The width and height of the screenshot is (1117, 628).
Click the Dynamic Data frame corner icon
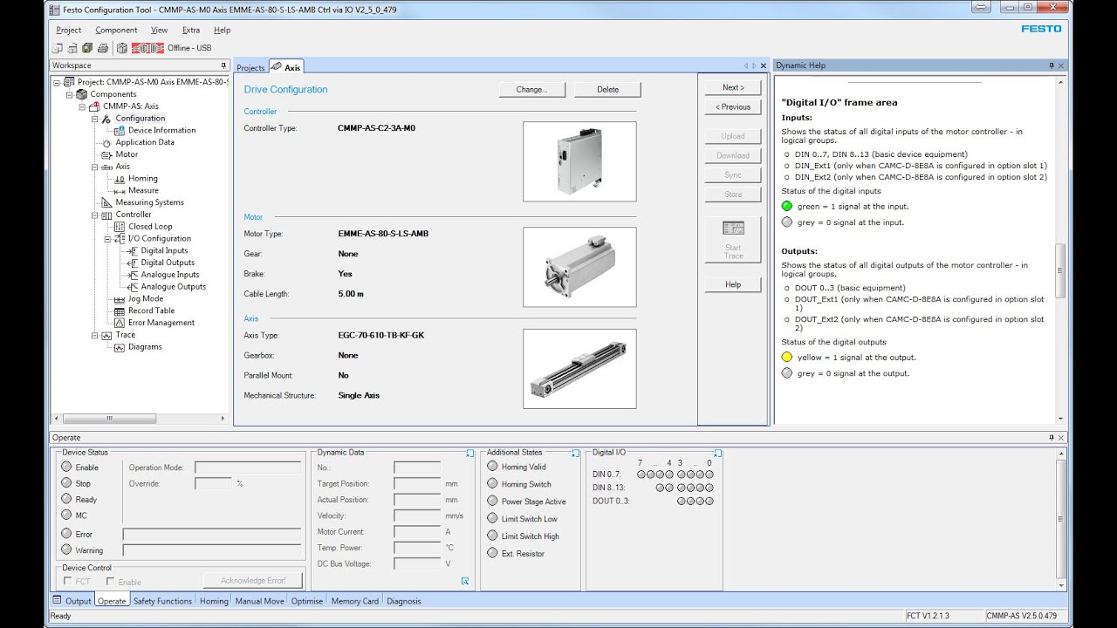click(469, 454)
